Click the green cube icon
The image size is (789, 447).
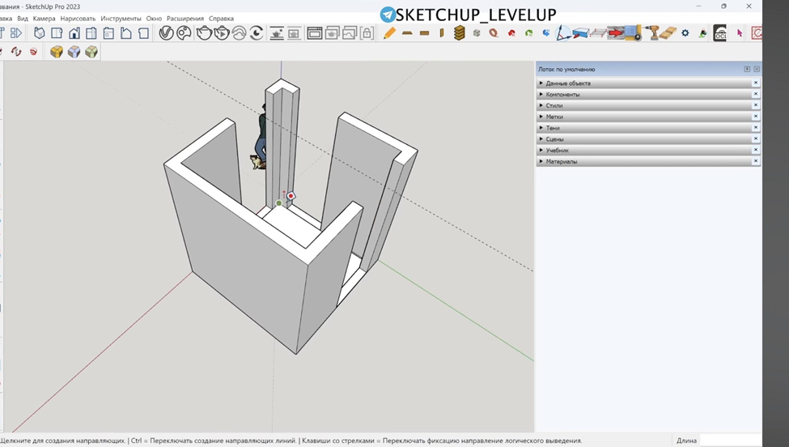[91, 52]
